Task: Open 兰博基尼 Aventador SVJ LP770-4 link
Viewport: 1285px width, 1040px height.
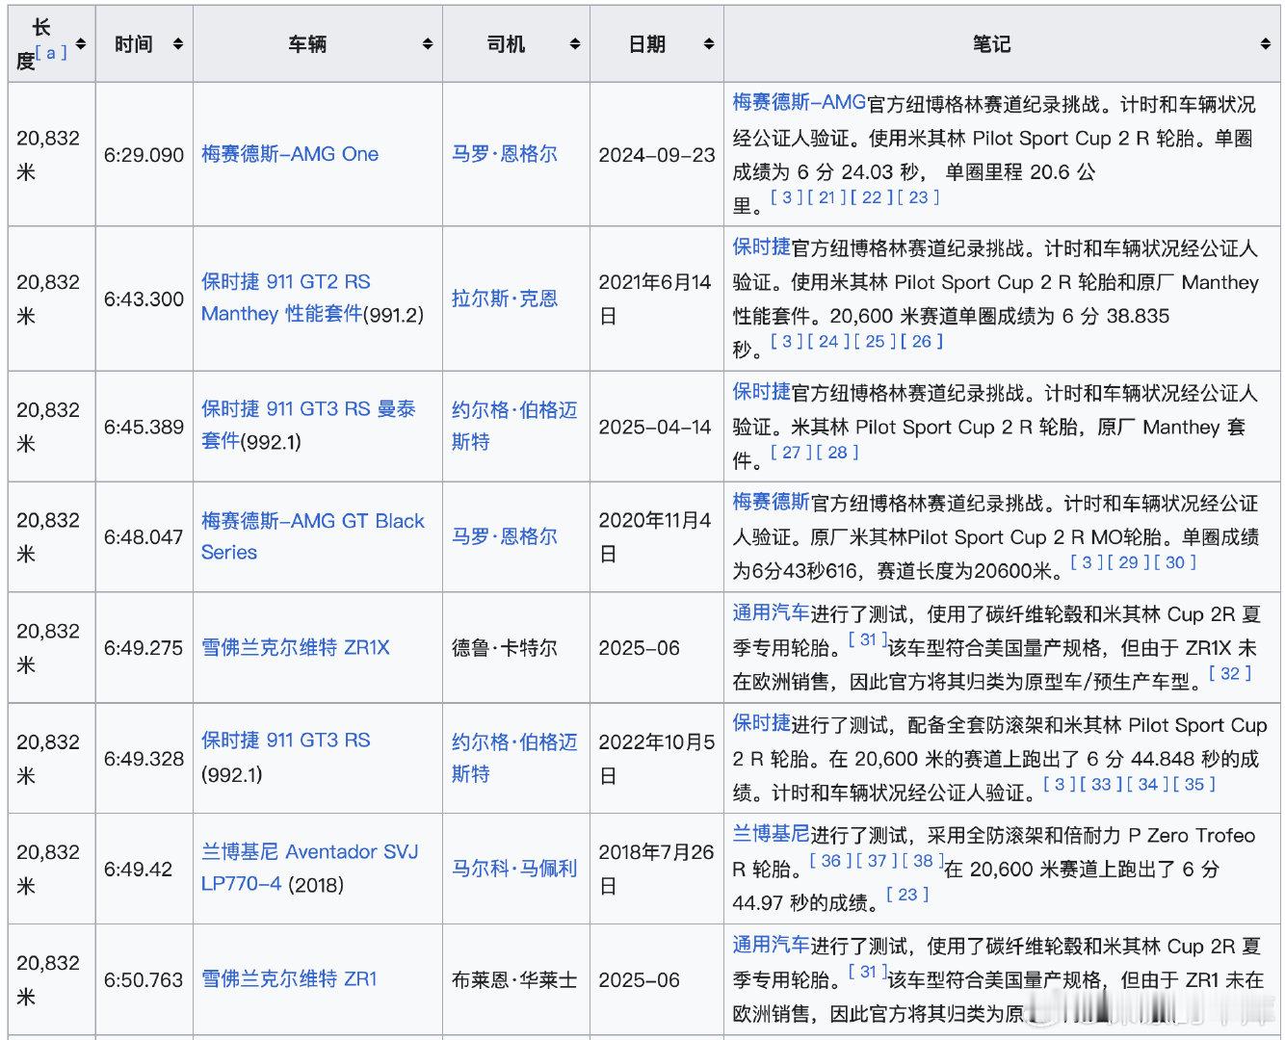Action: (x=310, y=868)
